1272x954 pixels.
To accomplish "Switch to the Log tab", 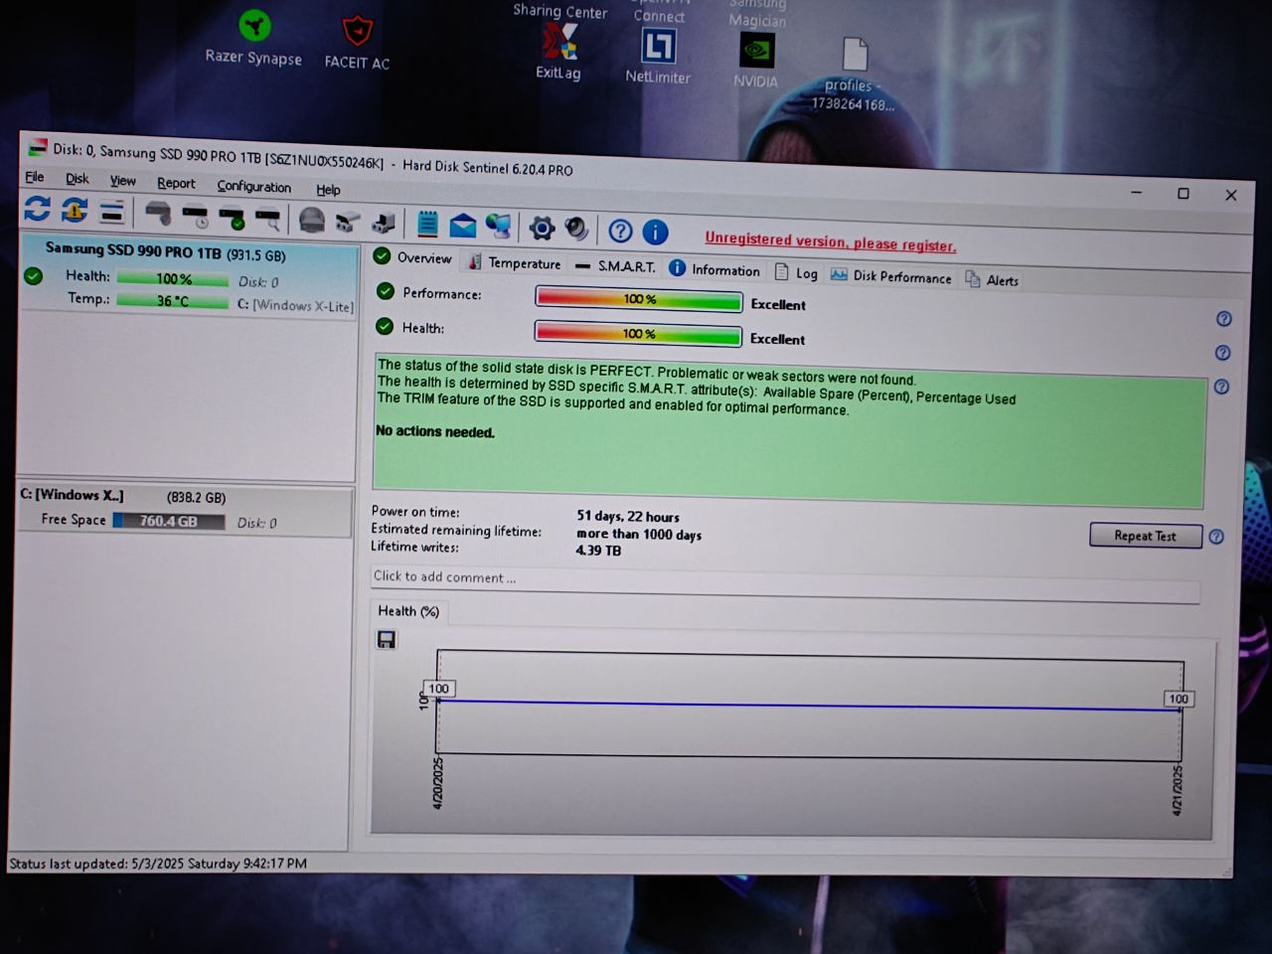I will click(796, 273).
